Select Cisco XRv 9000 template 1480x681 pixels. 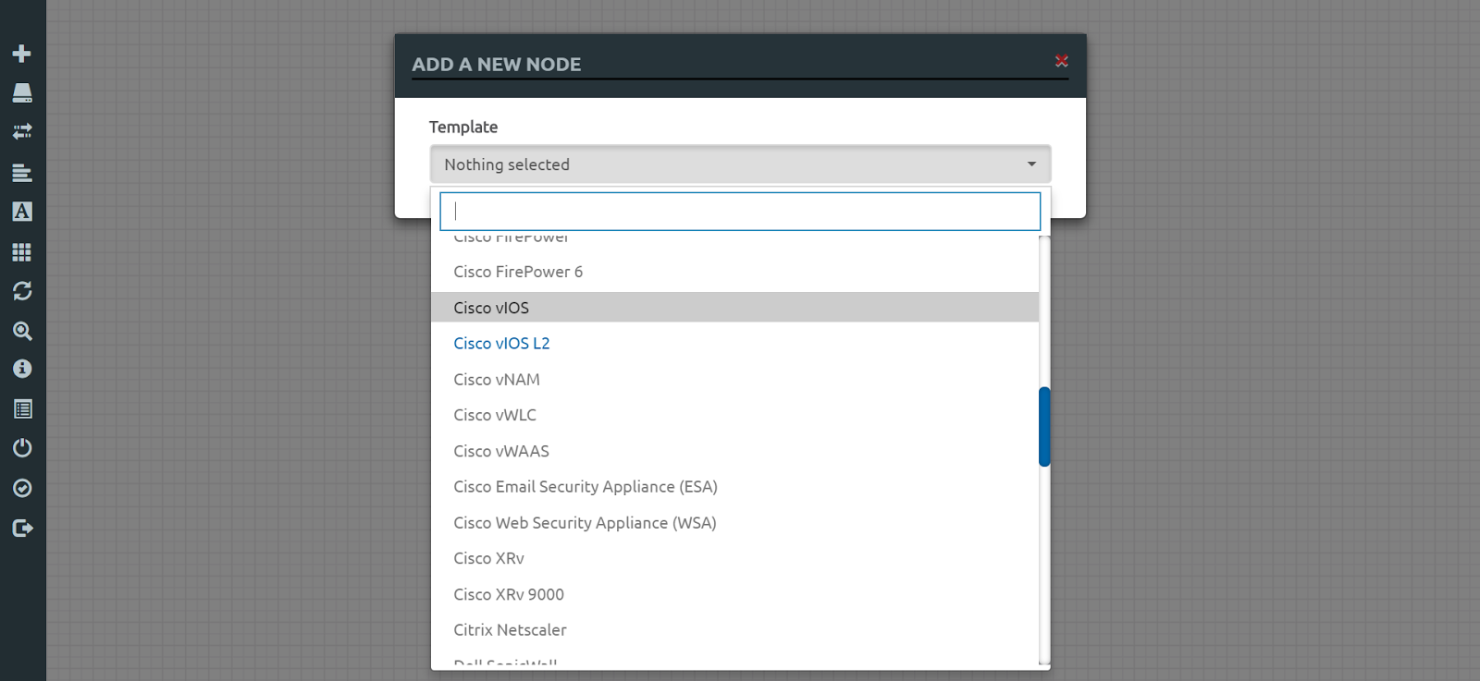[734, 594]
